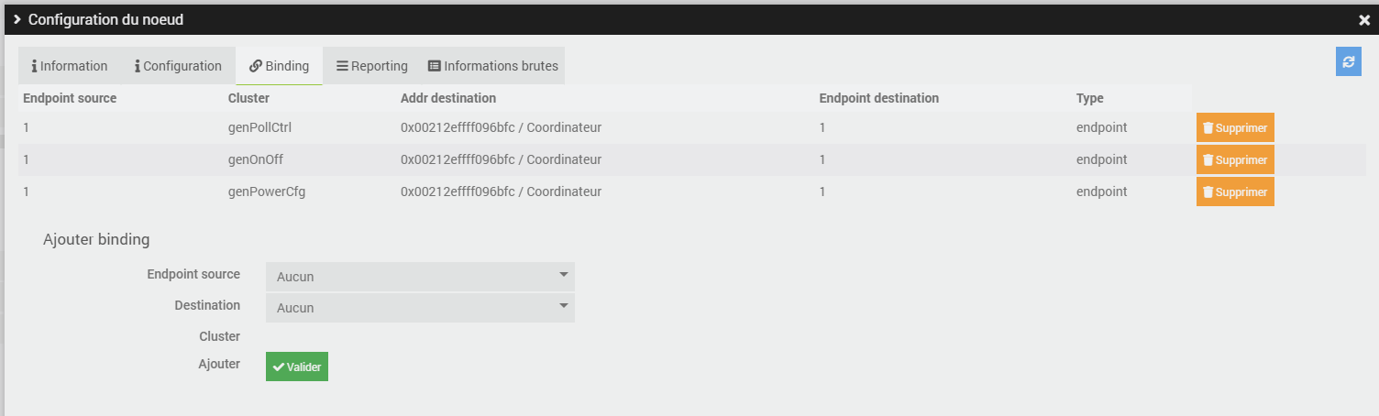Screen dimensions: 1379x416
Task: Click the Type column header
Action: click(x=1089, y=98)
